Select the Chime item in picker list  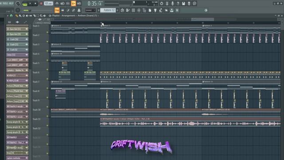pyautogui.click(x=17, y=55)
